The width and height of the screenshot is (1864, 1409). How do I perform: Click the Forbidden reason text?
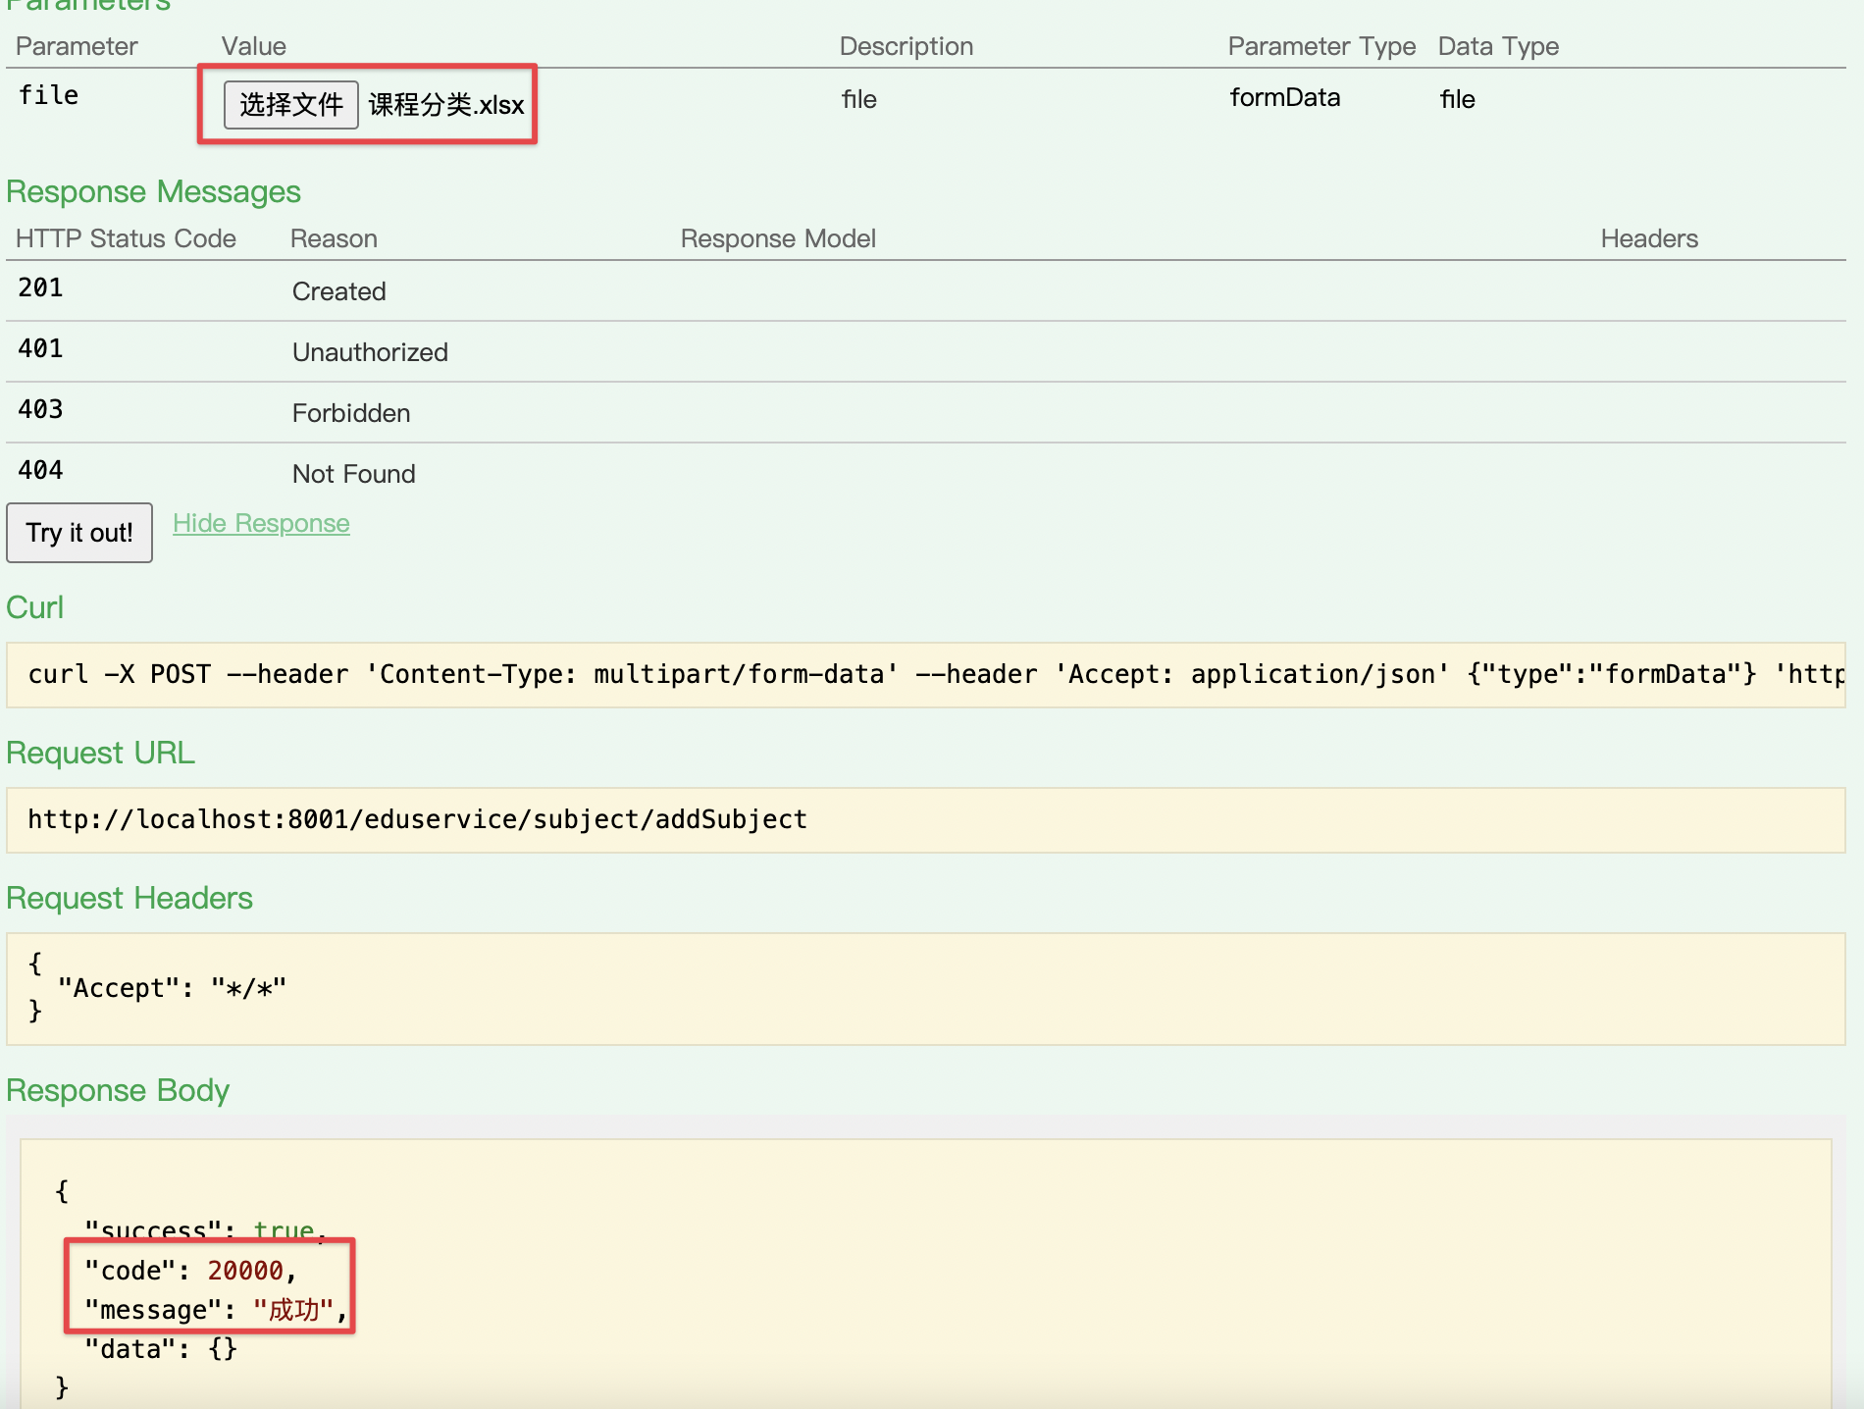(x=351, y=413)
